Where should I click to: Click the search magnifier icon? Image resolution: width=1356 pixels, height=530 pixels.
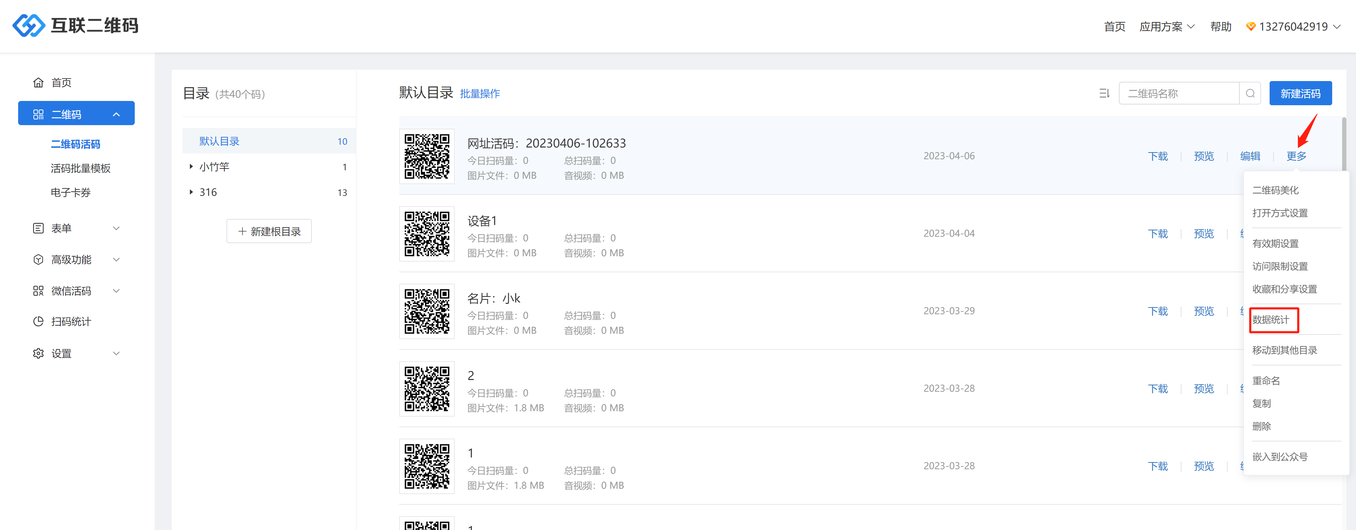[1250, 93]
